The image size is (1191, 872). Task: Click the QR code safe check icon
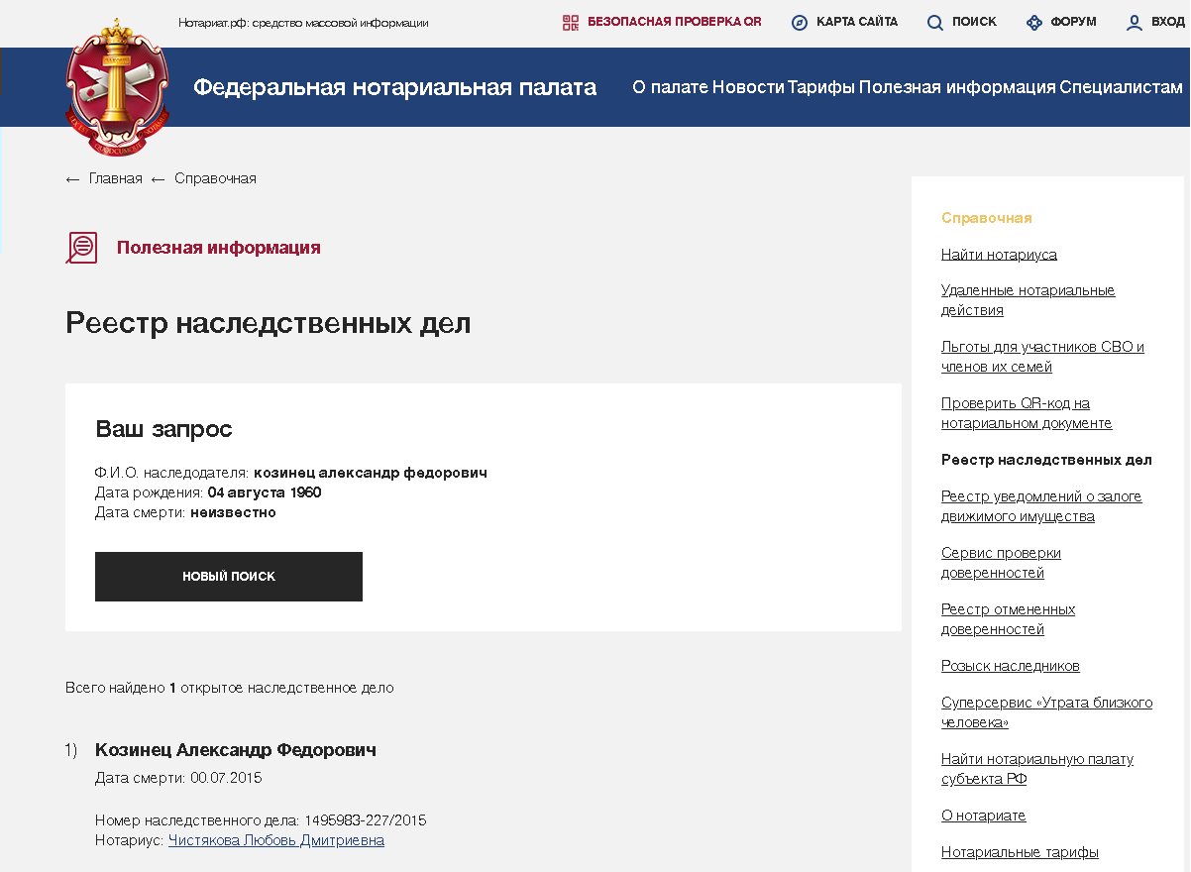570,22
